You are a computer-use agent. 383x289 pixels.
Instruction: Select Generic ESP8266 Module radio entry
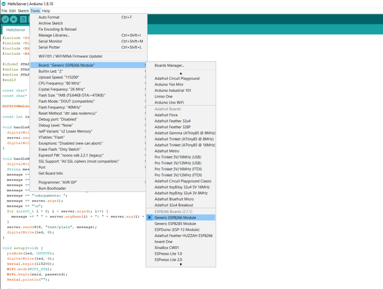tap(181, 217)
